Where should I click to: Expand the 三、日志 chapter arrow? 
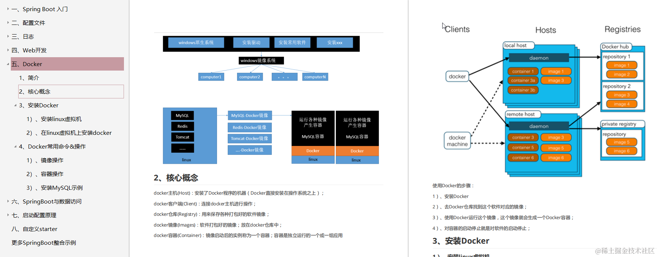coord(8,36)
